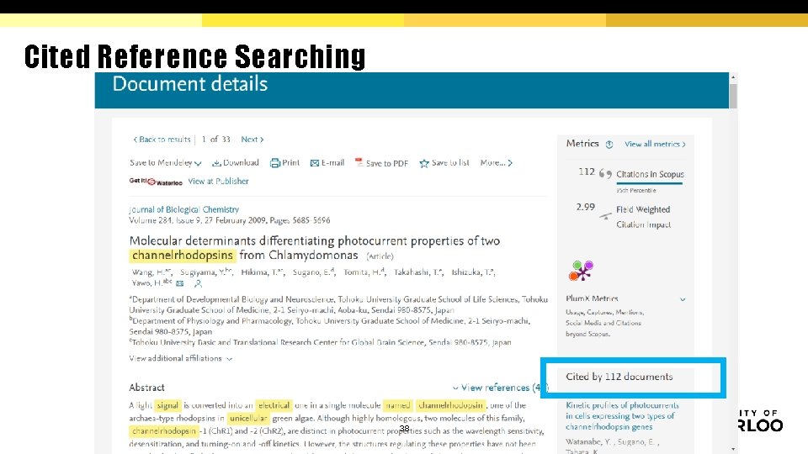Click the '1 of 33' counter
The width and height of the screenshot is (808, 454).
[x=216, y=140]
